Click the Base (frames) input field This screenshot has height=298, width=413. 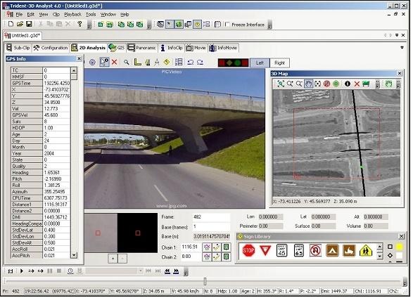(211, 226)
